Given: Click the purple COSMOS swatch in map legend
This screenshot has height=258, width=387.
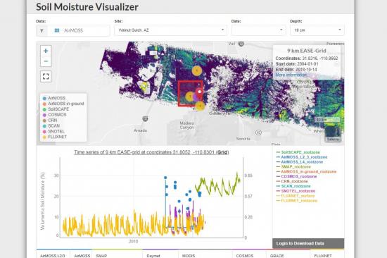Looking at the screenshot, I should point(44,115).
